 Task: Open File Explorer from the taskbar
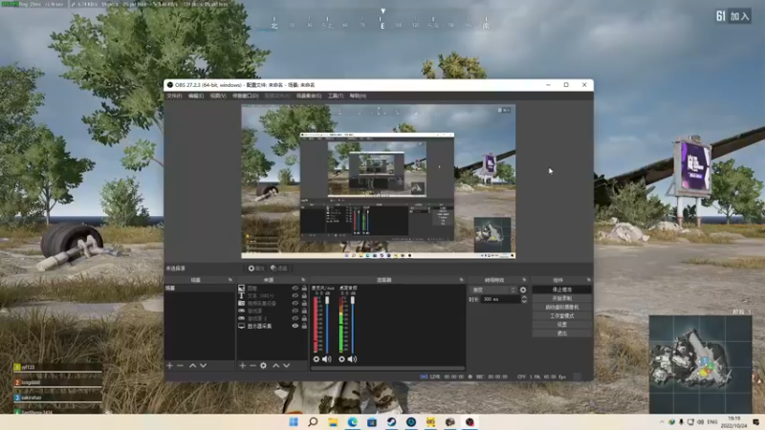[333, 421]
